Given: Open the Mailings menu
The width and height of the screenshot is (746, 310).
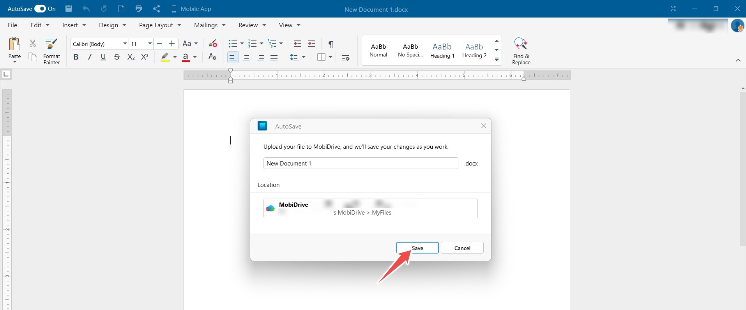Looking at the screenshot, I should 210,25.
